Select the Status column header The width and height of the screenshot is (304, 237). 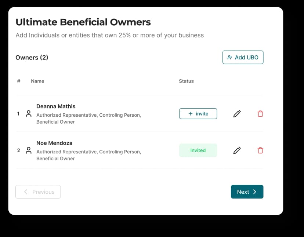pyautogui.click(x=186, y=81)
